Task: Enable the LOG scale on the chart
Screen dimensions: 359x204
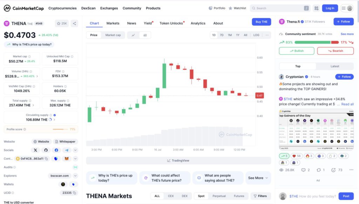Action: click(x=256, y=35)
